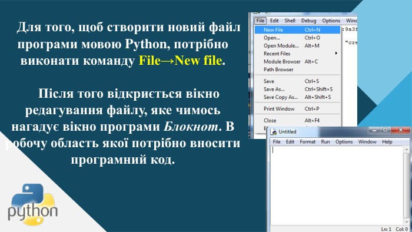Open the Help menu in Untitled editor
The image size is (412, 232).
(x=387, y=142)
